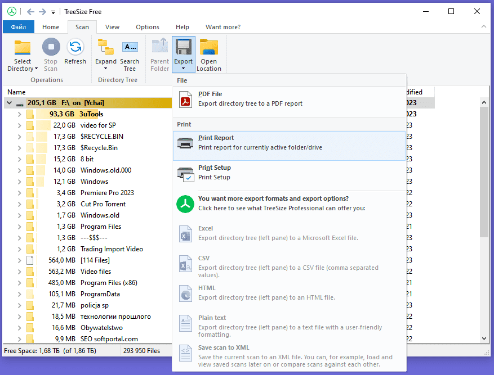Open the Help tab

[x=183, y=27]
